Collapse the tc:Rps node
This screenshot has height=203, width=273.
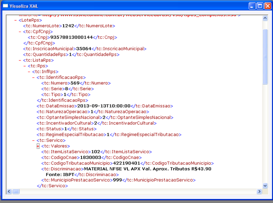24,66
